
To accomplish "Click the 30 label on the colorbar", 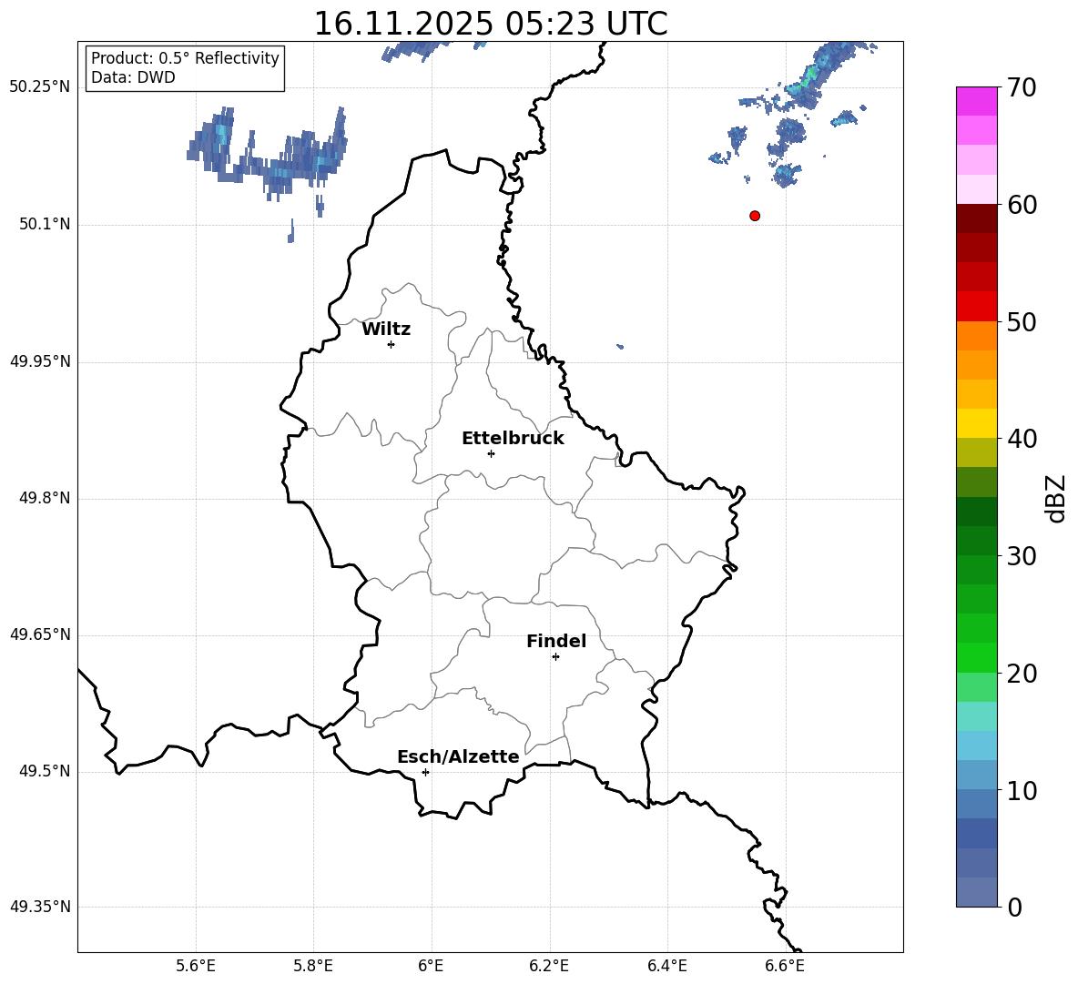I will click(x=1022, y=556).
